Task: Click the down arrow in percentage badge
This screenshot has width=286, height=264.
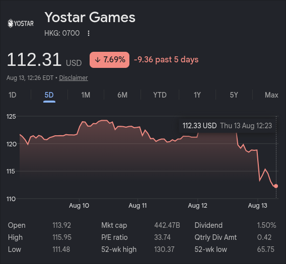Action: click(x=98, y=60)
